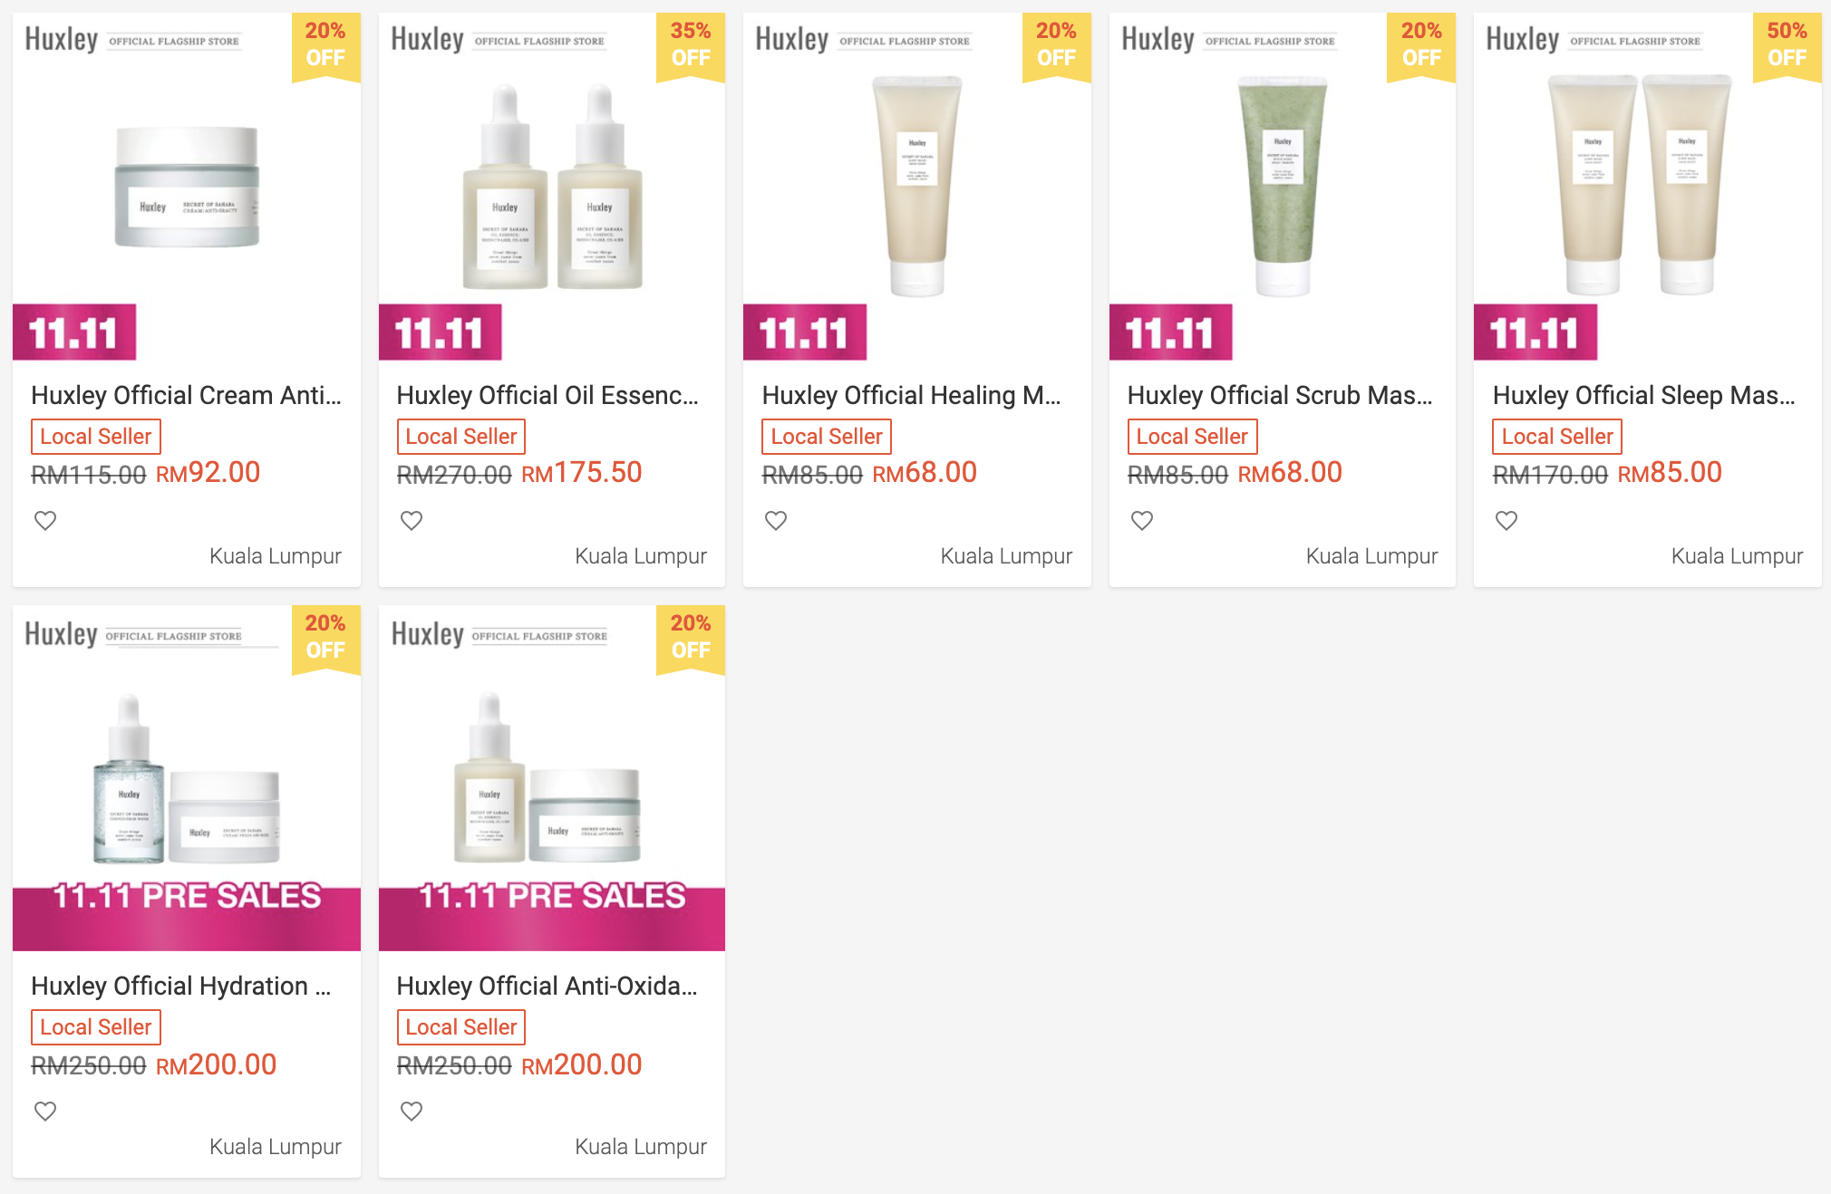Click Local Seller tag on Hydration set
This screenshot has height=1194, width=1831.
(x=96, y=1027)
